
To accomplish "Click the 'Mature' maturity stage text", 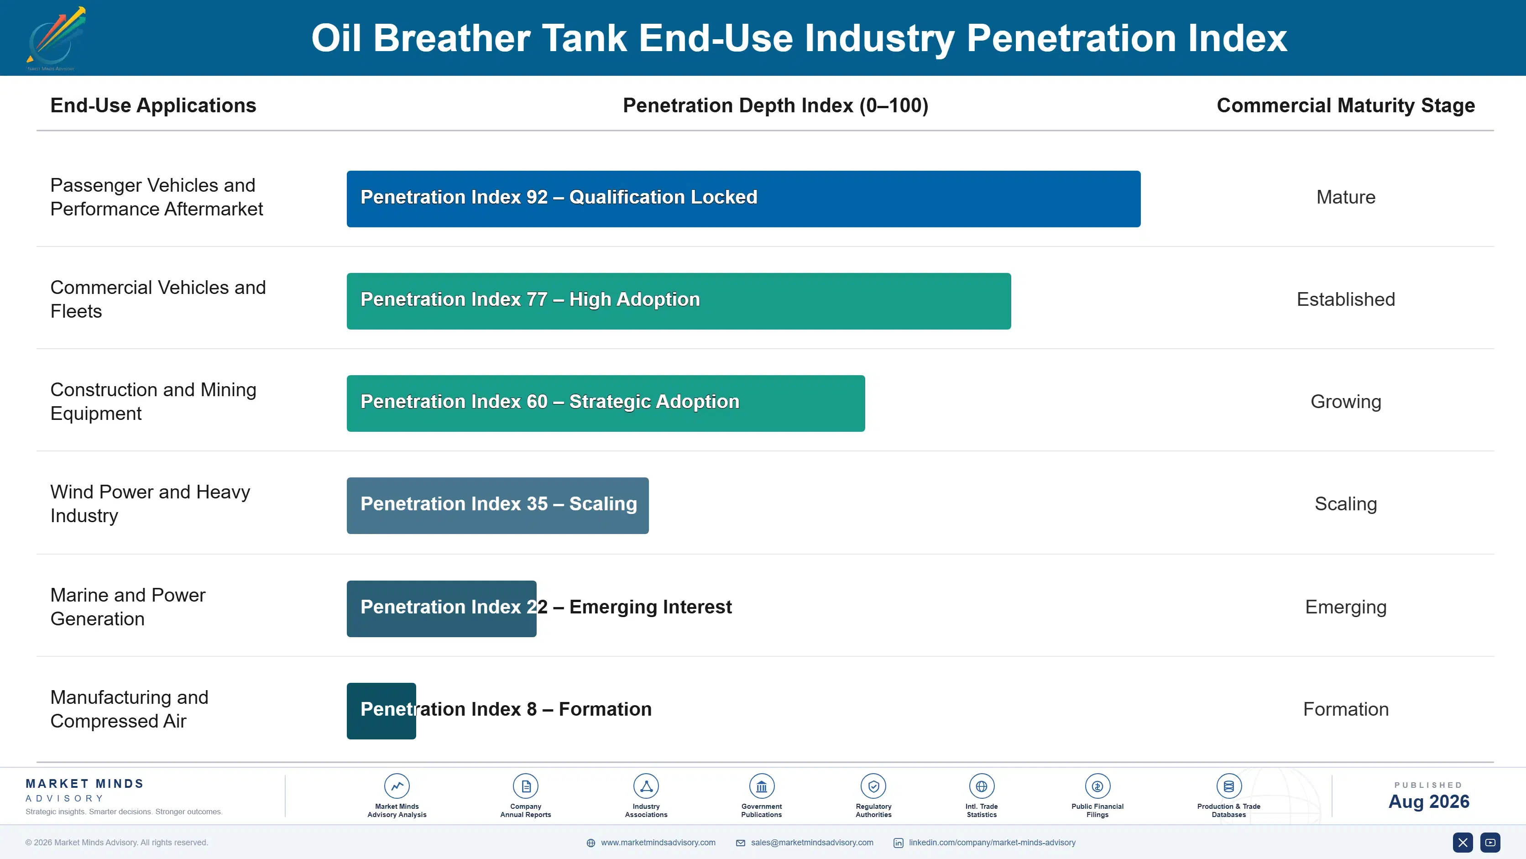I will pyautogui.click(x=1346, y=197).
